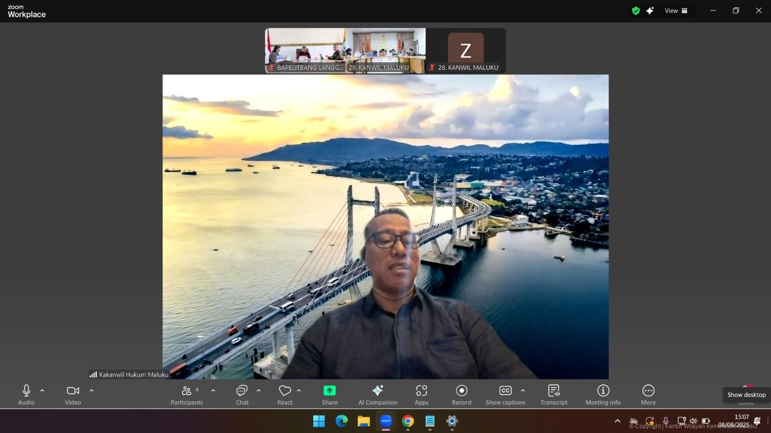Viewport: 771px width, 433px height.
Task: Expand the React options arrow
Action: [299, 391]
